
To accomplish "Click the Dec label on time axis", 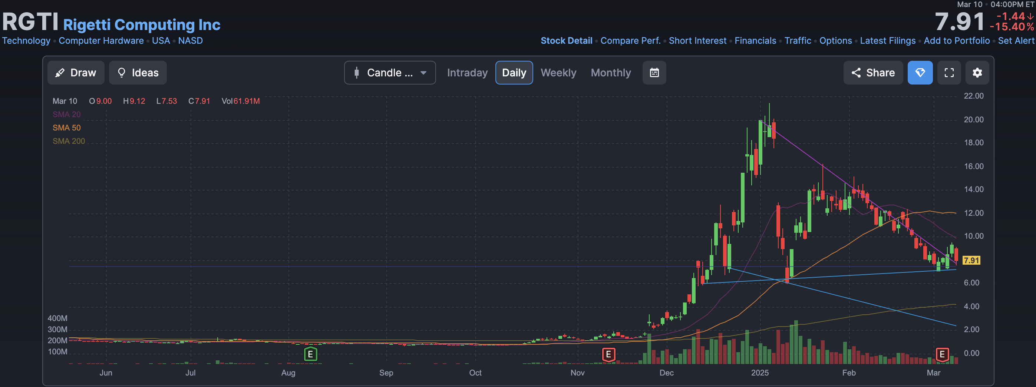I will pos(666,373).
